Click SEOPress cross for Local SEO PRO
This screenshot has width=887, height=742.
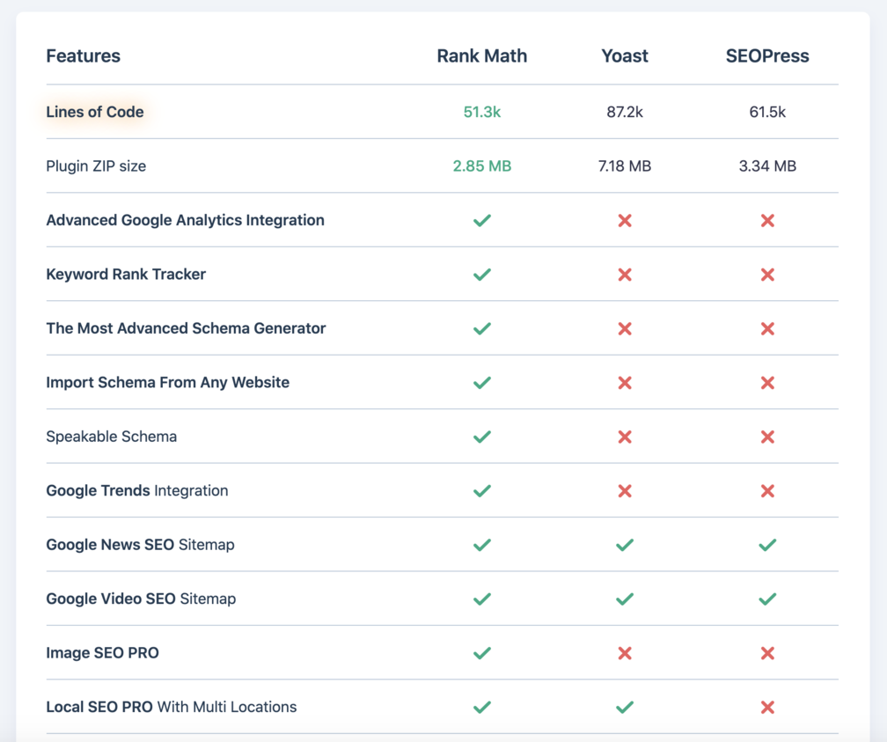click(x=767, y=708)
